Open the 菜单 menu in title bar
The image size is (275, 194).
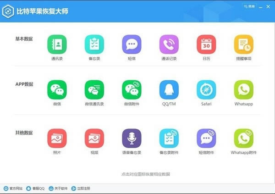(x=249, y=7)
